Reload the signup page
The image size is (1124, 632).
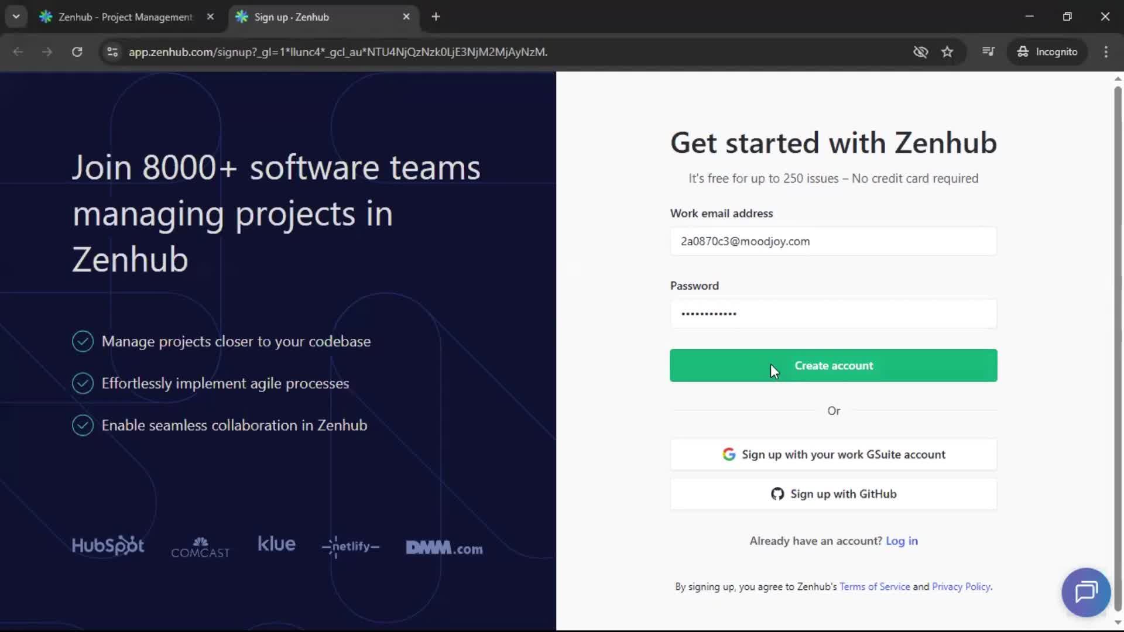pos(77,52)
